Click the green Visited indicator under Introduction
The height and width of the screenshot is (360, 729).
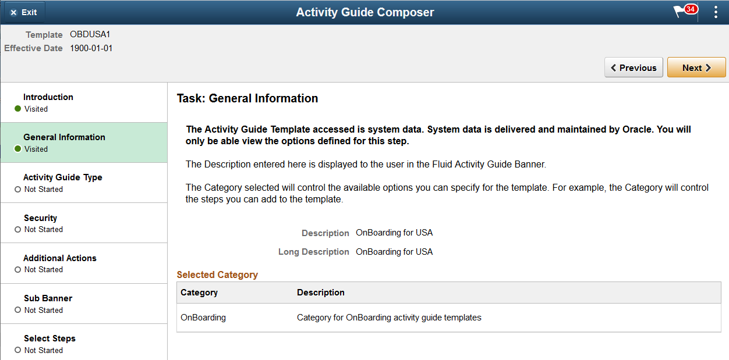coord(18,109)
